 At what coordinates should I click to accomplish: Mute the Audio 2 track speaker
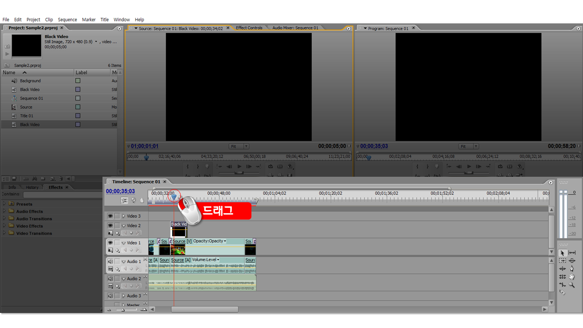click(110, 278)
